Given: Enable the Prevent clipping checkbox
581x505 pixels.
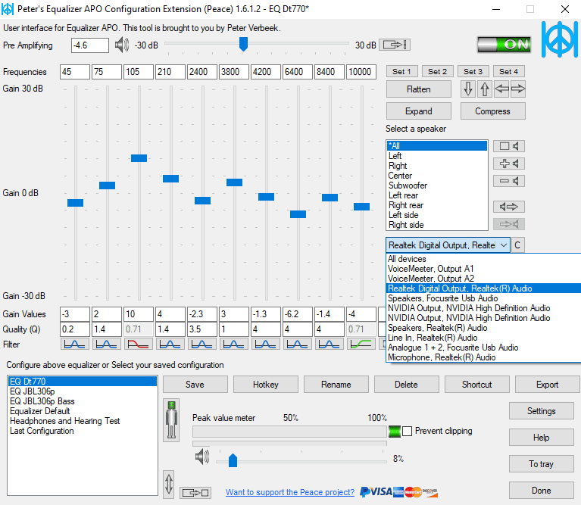Looking at the screenshot, I should click(x=408, y=431).
